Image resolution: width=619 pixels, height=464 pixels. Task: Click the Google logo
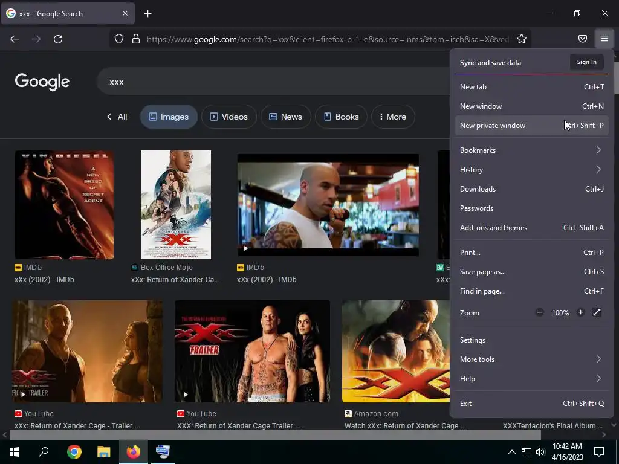click(x=42, y=82)
